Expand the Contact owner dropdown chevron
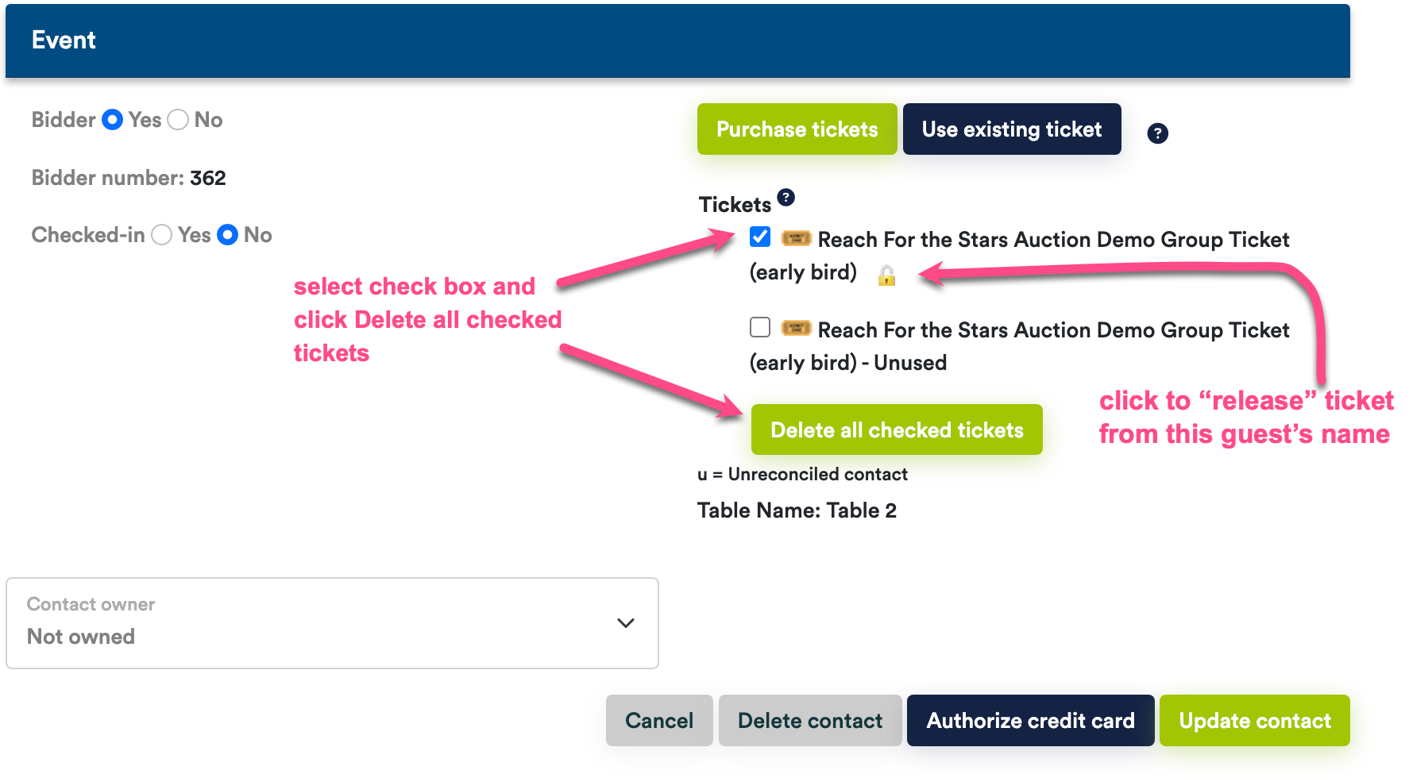 coord(626,623)
